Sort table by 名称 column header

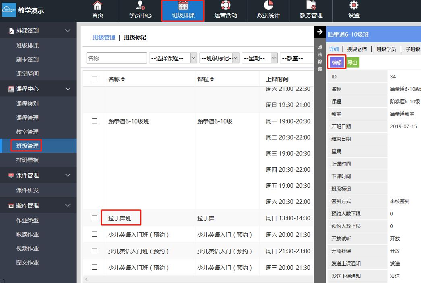(117, 79)
